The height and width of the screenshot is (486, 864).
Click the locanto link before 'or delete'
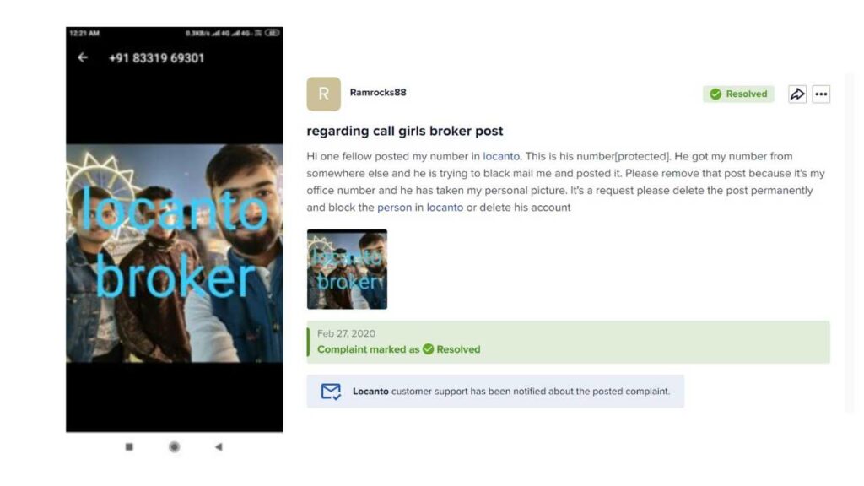click(445, 208)
